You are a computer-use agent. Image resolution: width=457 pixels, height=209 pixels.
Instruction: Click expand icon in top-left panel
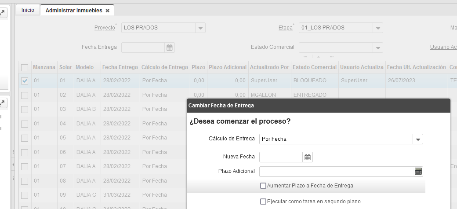[2, 13]
